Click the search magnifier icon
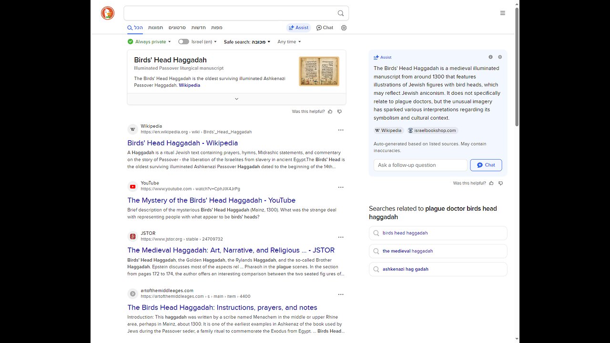The width and height of the screenshot is (610, 343). click(340, 13)
